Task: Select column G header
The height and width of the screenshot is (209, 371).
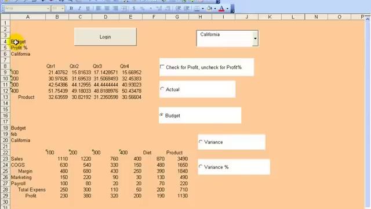Action: point(177,17)
